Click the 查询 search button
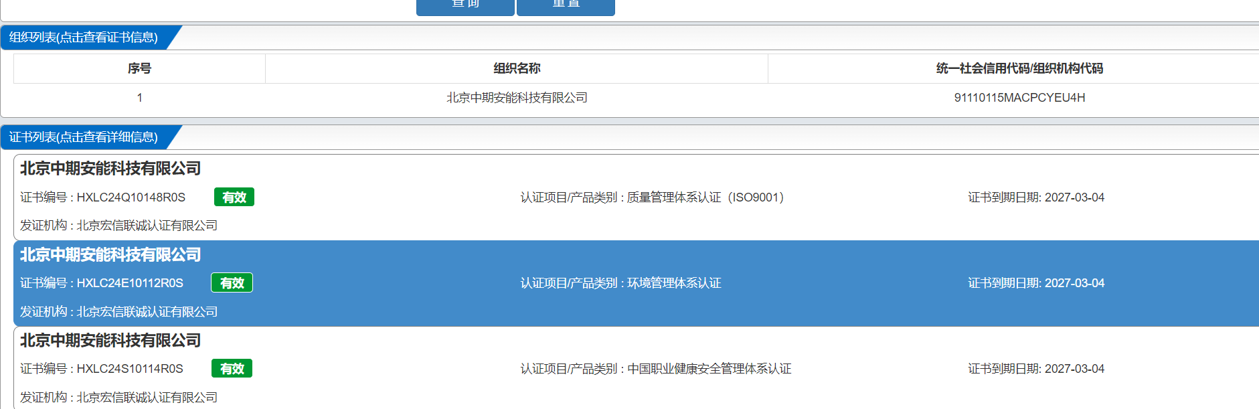 coord(465,7)
